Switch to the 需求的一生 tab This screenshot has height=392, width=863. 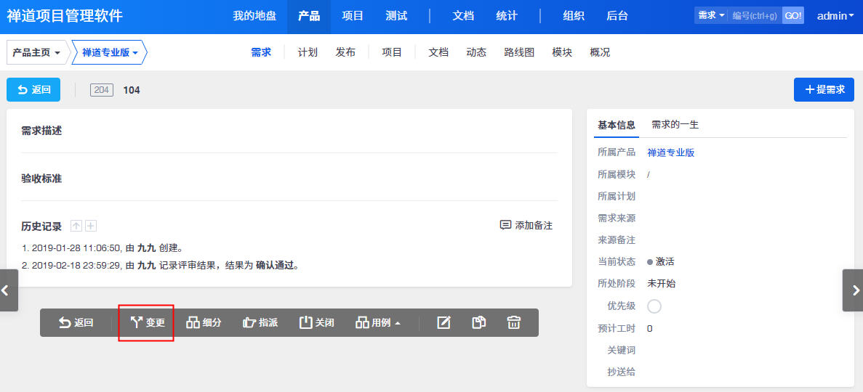[675, 125]
